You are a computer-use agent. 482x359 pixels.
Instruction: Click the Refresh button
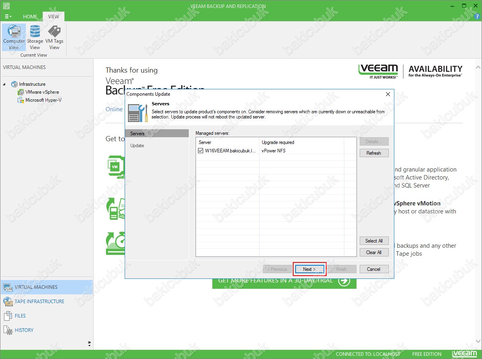pyautogui.click(x=374, y=153)
